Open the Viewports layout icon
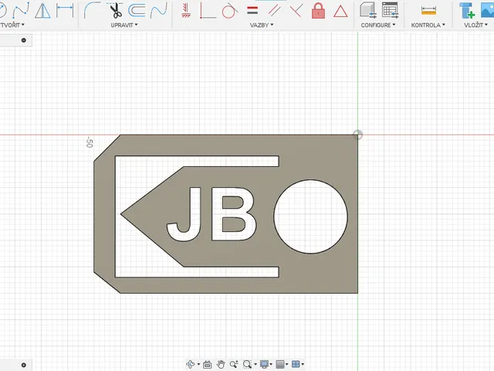 click(x=296, y=364)
